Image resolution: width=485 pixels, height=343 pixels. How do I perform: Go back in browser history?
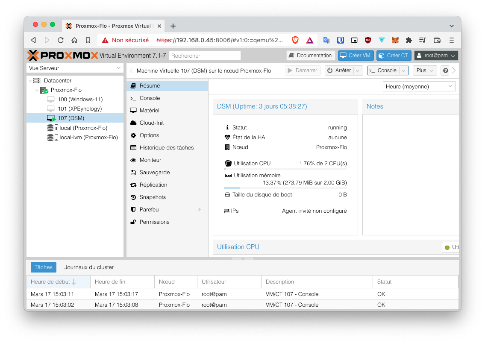click(x=33, y=40)
